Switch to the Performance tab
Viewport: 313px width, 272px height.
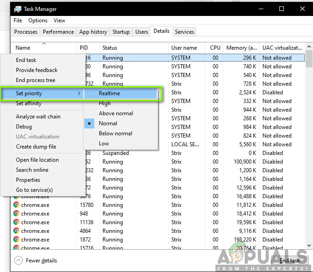coord(58,32)
